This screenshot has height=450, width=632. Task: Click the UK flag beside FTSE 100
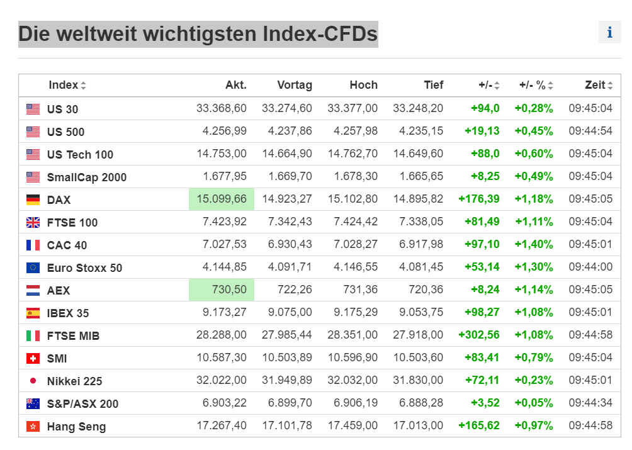33,222
